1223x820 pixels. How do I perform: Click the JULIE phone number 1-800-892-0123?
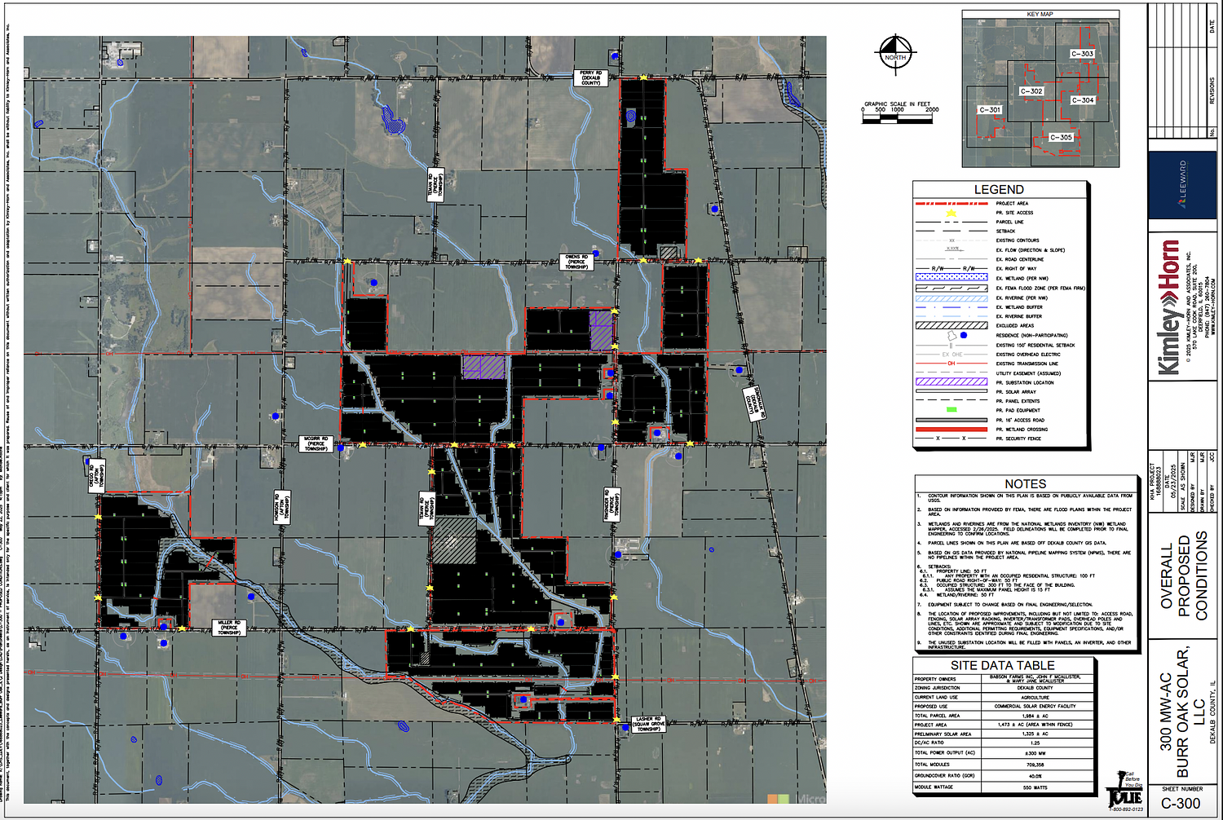[1126, 810]
